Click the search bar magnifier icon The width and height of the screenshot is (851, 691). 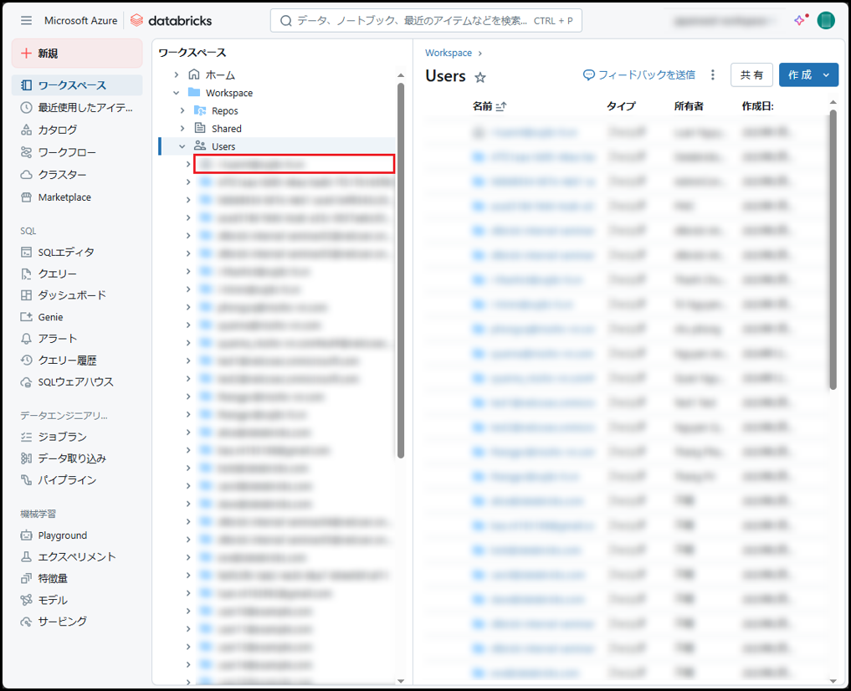pyautogui.click(x=286, y=21)
